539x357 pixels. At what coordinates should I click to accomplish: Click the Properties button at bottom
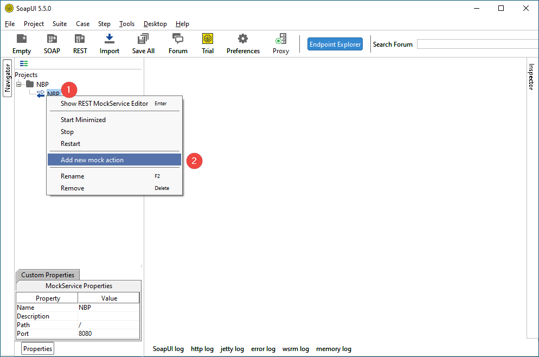point(37,349)
